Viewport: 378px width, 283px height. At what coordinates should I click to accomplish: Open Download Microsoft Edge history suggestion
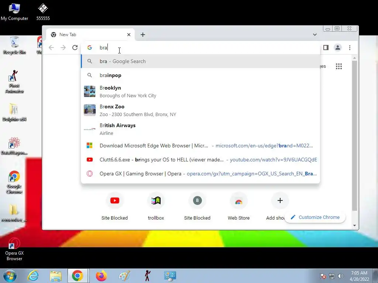coord(200,146)
